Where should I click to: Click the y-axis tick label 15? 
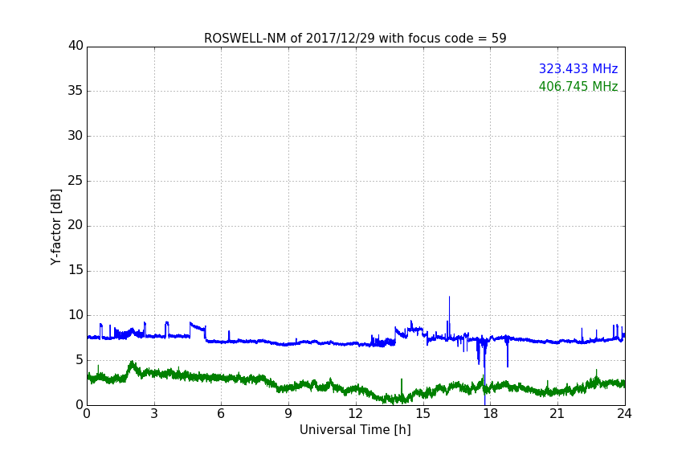tap(76, 270)
